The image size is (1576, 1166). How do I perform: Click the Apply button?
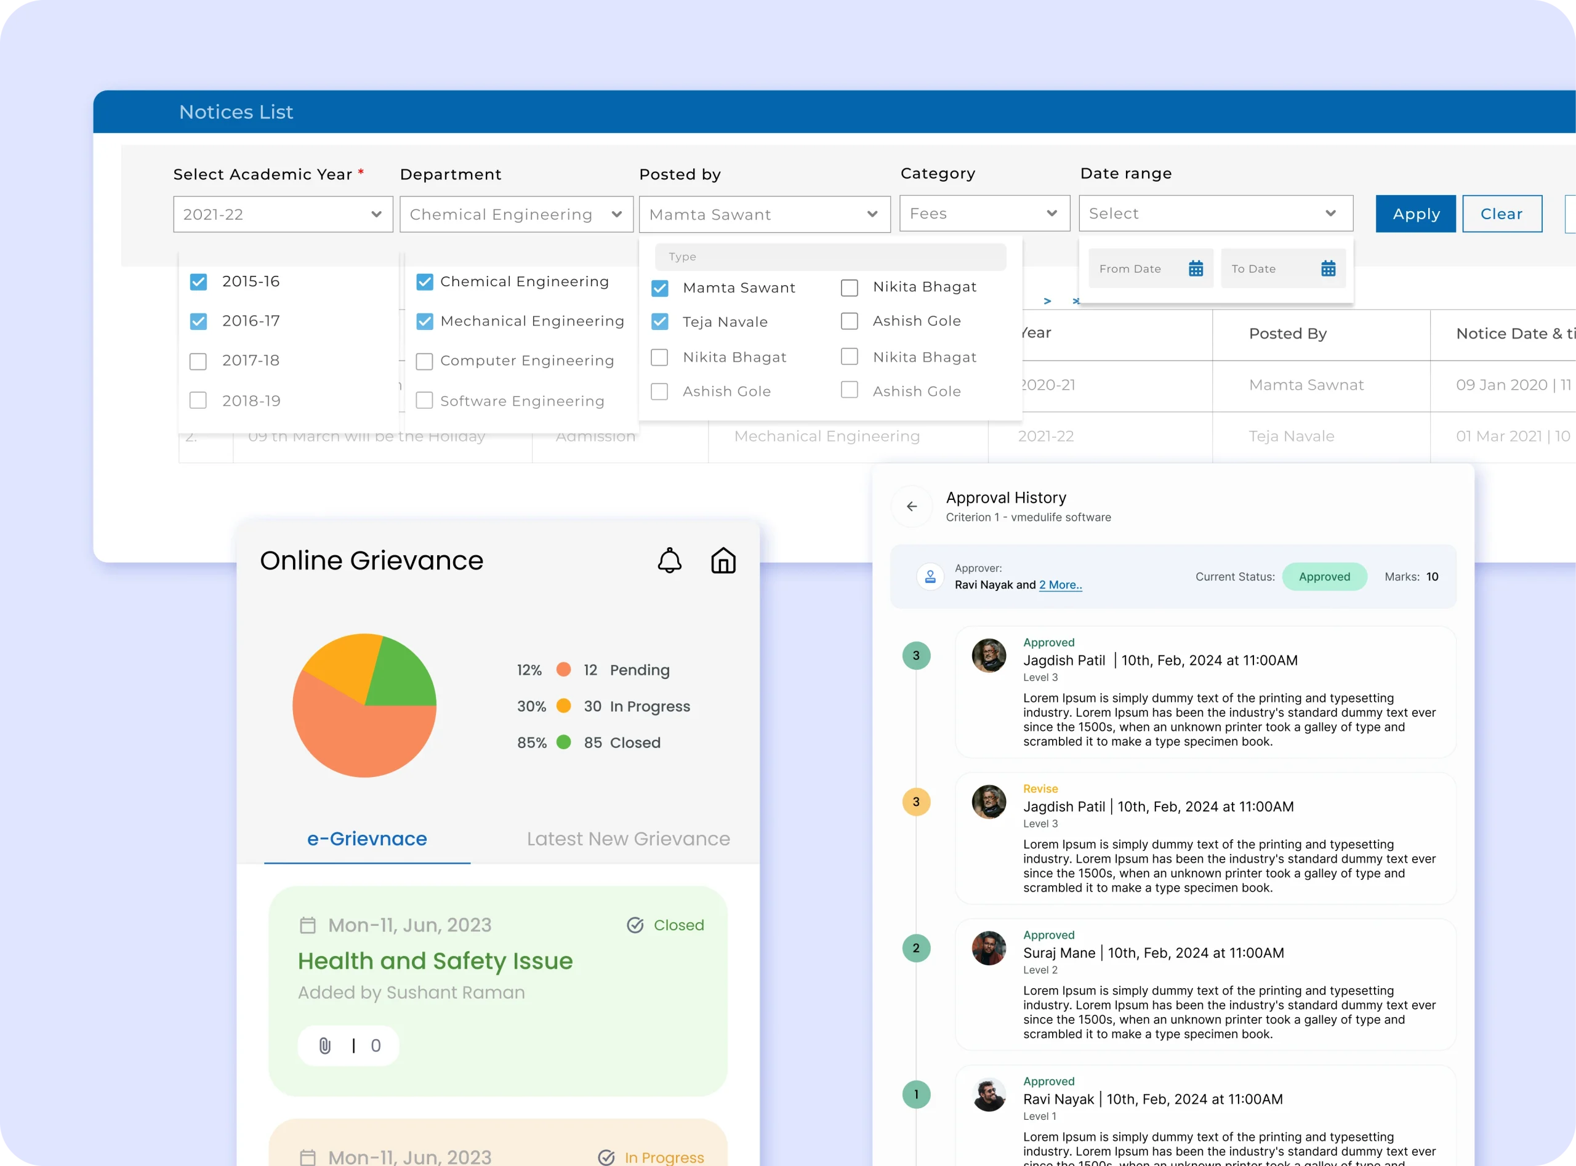(1415, 214)
